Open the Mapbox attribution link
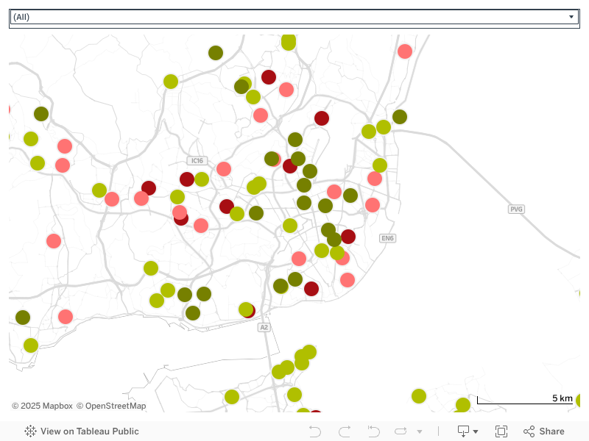The width and height of the screenshot is (589, 441). pyautogui.click(x=42, y=406)
